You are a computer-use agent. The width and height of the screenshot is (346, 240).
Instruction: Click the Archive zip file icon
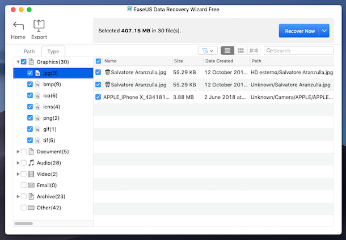pos(31,196)
